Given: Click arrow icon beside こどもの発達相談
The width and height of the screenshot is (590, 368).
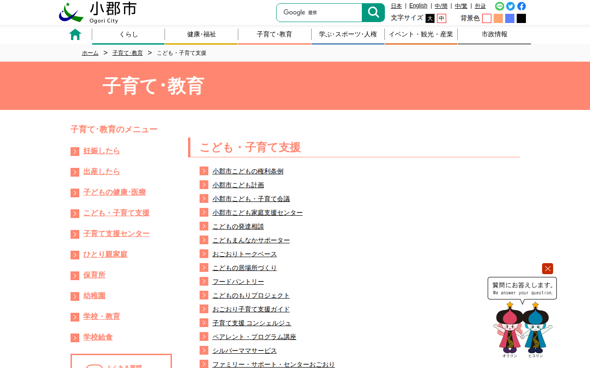Looking at the screenshot, I should click(204, 226).
